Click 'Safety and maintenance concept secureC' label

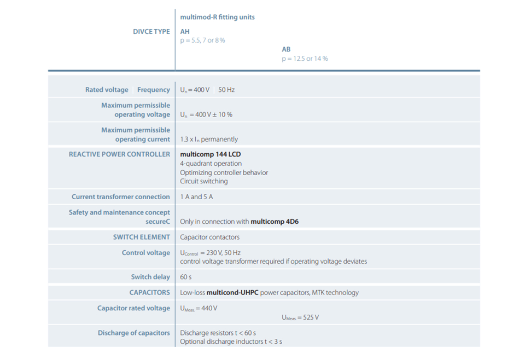[x=120, y=217]
